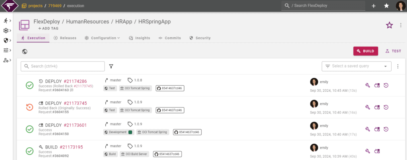
Task: Favorite the project with purple star outline
Action: pos(389,25)
